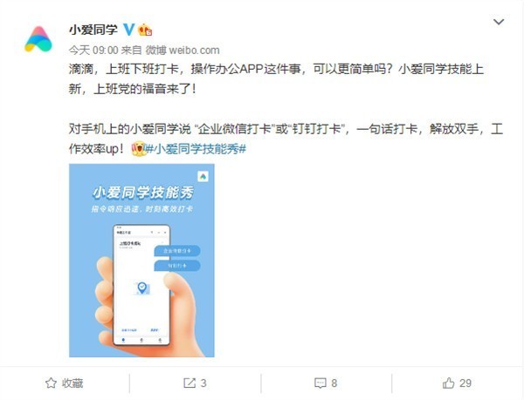
Task: Open the #小爱同学技能秀# hashtag topic
Action: click(x=196, y=149)
